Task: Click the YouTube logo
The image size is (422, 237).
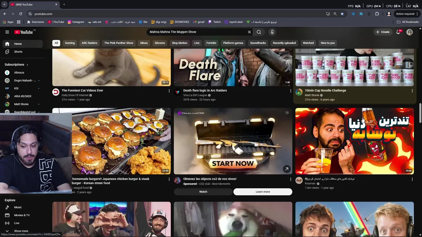Action: tap(24, 32)
